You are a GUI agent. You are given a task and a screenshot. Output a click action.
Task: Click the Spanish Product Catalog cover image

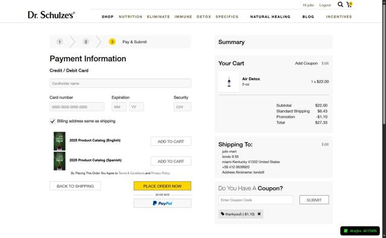[x=60, y=161]
